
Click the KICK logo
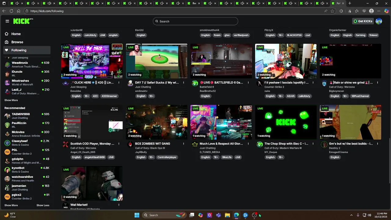[x=23, y=21]
